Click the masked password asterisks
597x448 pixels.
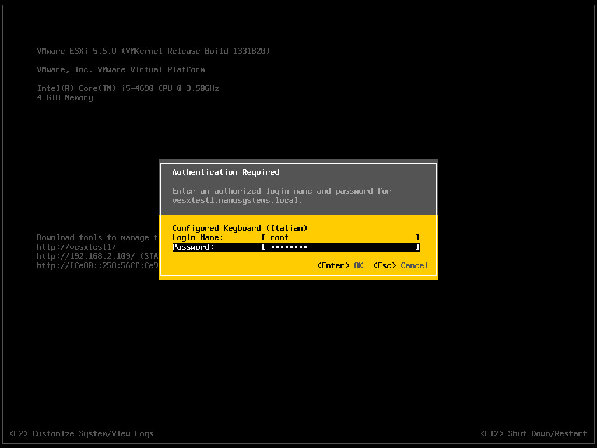coord(289,247)
